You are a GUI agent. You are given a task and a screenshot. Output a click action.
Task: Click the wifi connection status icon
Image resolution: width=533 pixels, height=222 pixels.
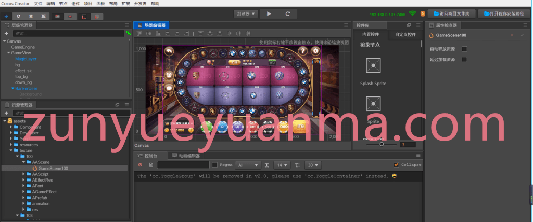pyautogui.click(x=412, y=13)
